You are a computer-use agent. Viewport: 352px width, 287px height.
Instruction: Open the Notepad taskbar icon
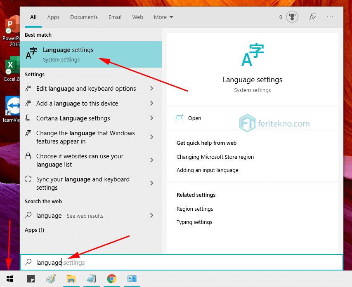pos(92,279)
